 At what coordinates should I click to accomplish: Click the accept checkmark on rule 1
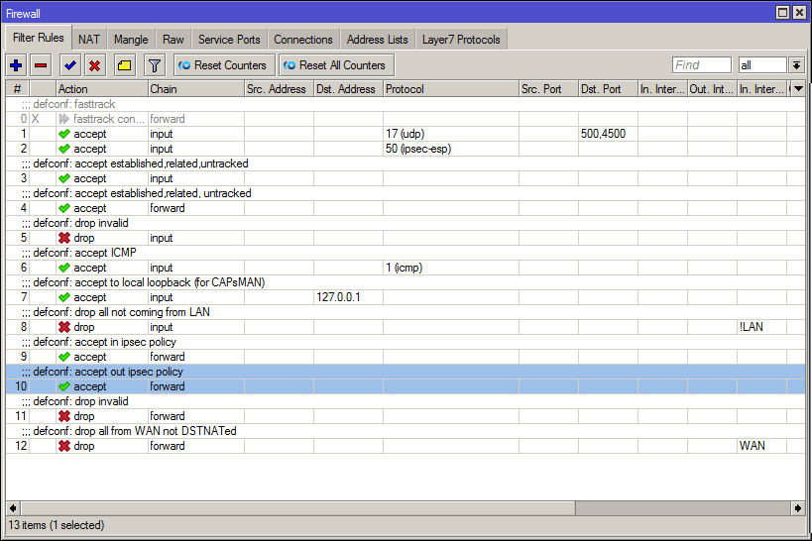point(64,134)
